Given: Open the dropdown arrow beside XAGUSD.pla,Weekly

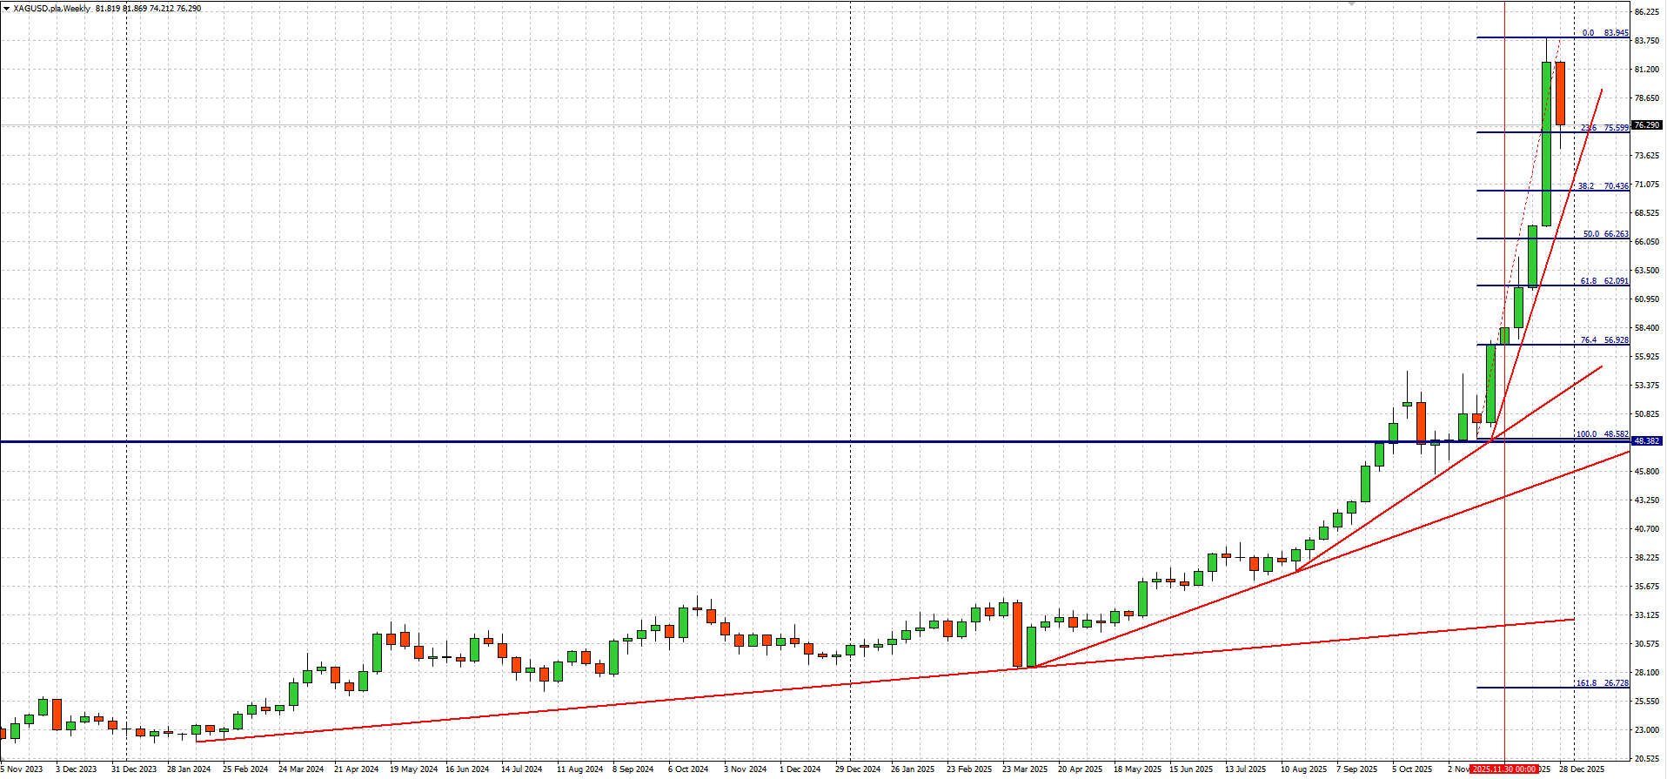Looking at the screenshot, I should 5,8.
